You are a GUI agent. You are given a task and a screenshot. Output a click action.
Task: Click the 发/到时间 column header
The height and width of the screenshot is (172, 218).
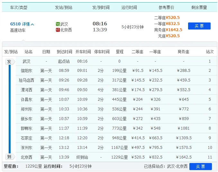[x=101, y=7]
